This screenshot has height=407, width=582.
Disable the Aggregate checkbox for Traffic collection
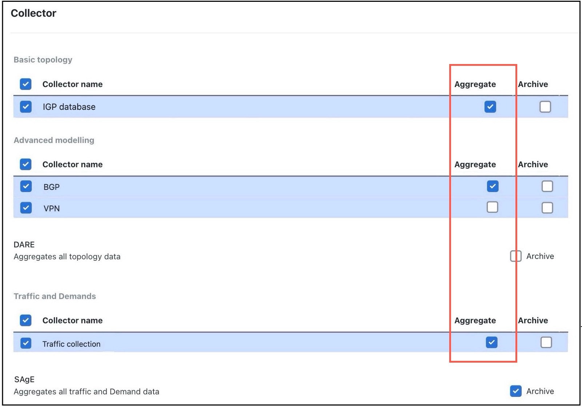pyautogui.click(x=491, y=343)
